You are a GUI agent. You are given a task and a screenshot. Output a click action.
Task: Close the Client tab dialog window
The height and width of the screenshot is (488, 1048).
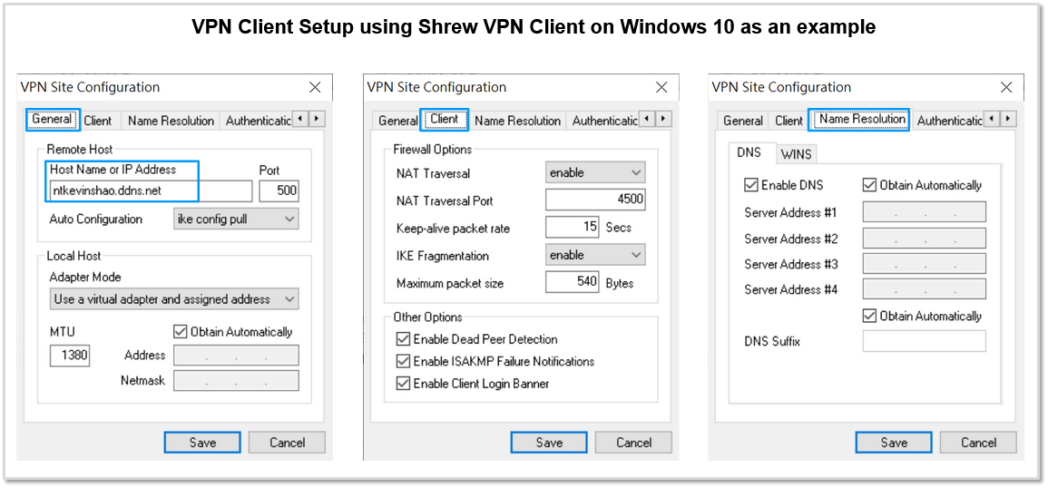point(661,88)
